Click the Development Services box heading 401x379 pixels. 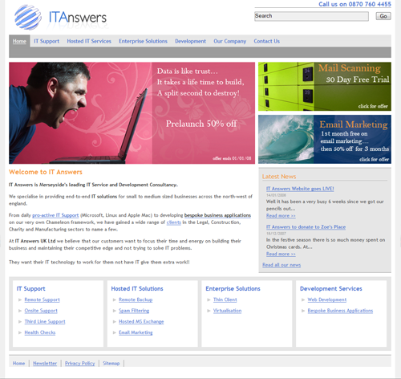click(331, 289)
